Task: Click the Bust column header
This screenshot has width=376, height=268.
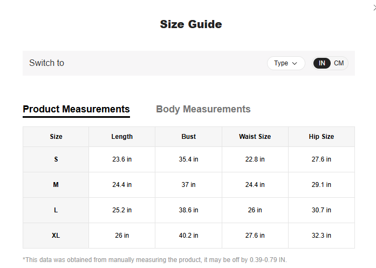Action: pos(189,137)
